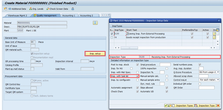Click the dialog title bar menu icon
Screen dimensions: 223x110
pos(111,21)
